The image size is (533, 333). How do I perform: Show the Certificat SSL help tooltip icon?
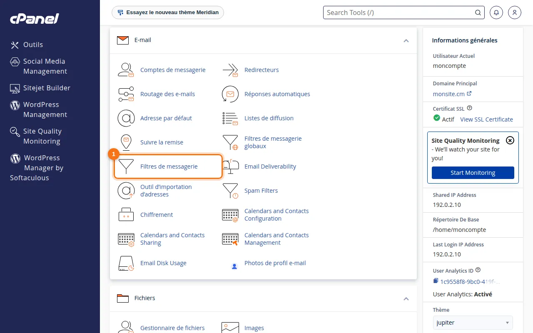[470, 108]
